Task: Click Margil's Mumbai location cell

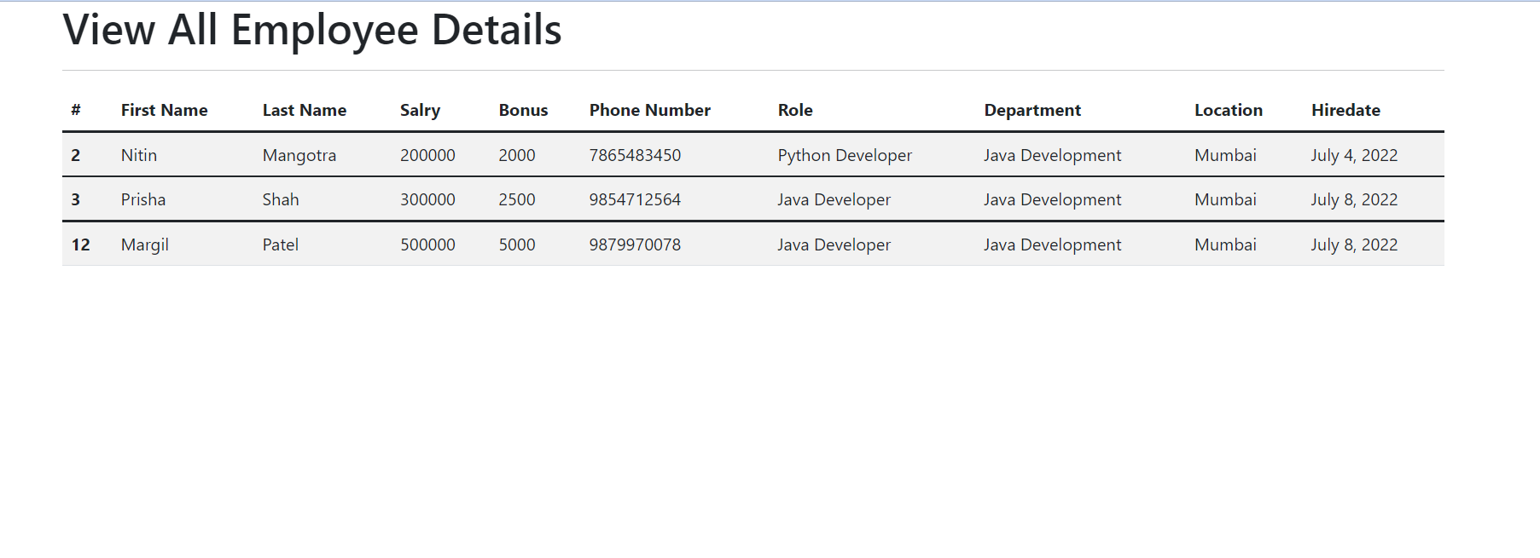Action: point(1226,244)
